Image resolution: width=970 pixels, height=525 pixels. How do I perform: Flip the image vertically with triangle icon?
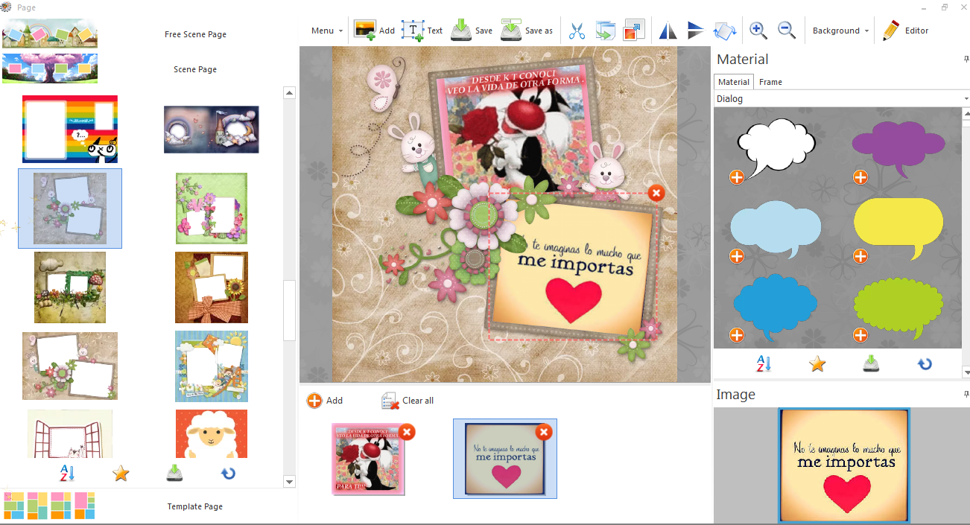[x=696, y=31]
